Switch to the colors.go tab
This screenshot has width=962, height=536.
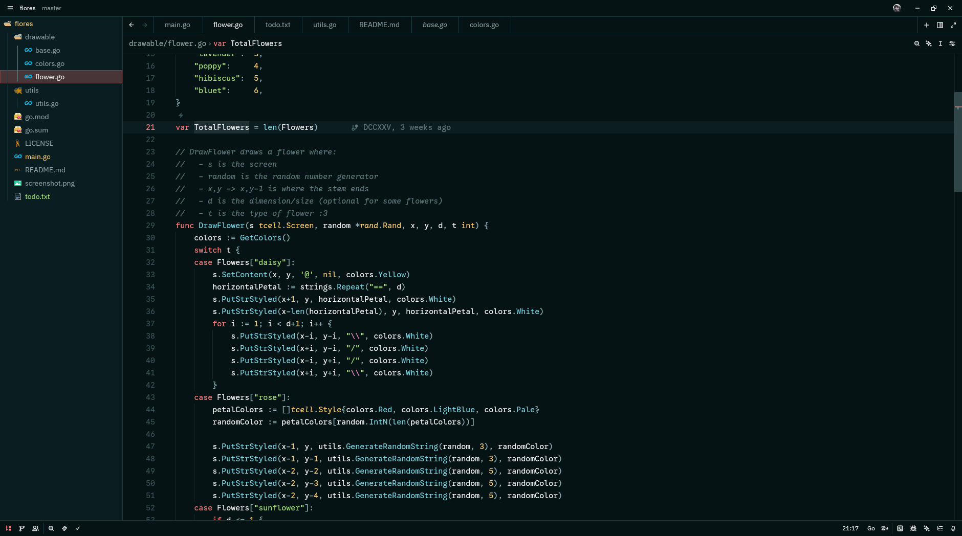[x=484, y=25]
